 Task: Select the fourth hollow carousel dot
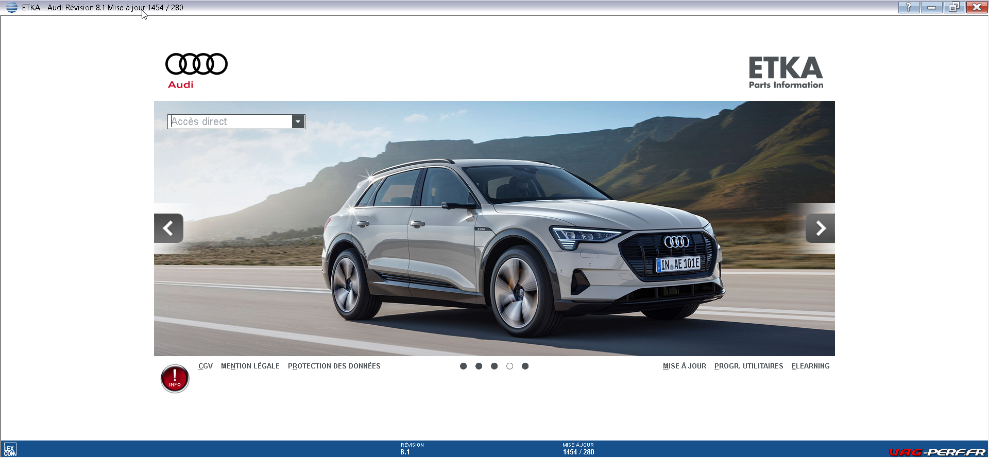click(x=509, y=366)
